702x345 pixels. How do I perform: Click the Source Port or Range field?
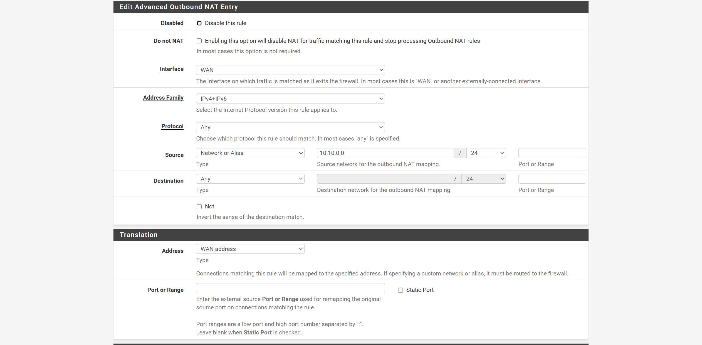click(552, 153)
